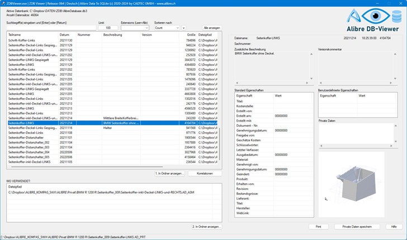Click right arrow of Zusätzliche Beschreibung horizontal scrollbar
The height and width of the screenshot is (240, 407).
pyautogui.click(x=307, y=83)
